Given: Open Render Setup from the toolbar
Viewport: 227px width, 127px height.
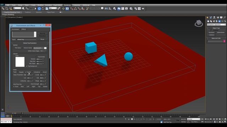Looking at the screenshot, I should (135, 8).
